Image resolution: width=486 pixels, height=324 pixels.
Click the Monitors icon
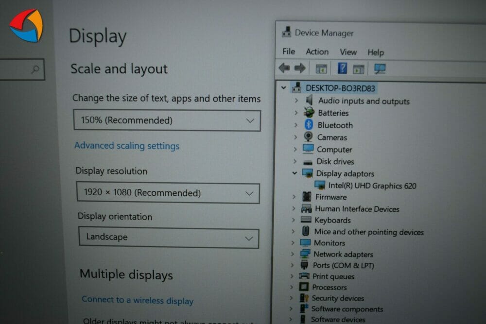click(305, 242)
